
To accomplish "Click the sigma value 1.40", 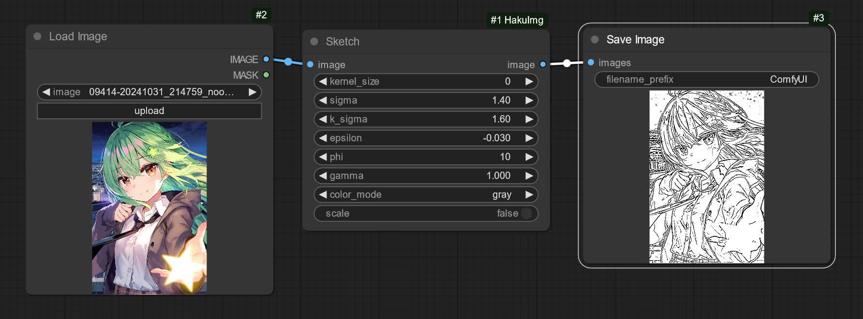I will click(501, 100).
